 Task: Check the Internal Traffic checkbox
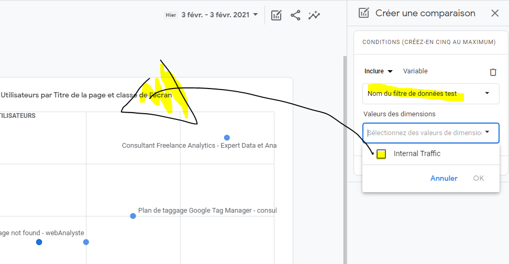[382, 154]
